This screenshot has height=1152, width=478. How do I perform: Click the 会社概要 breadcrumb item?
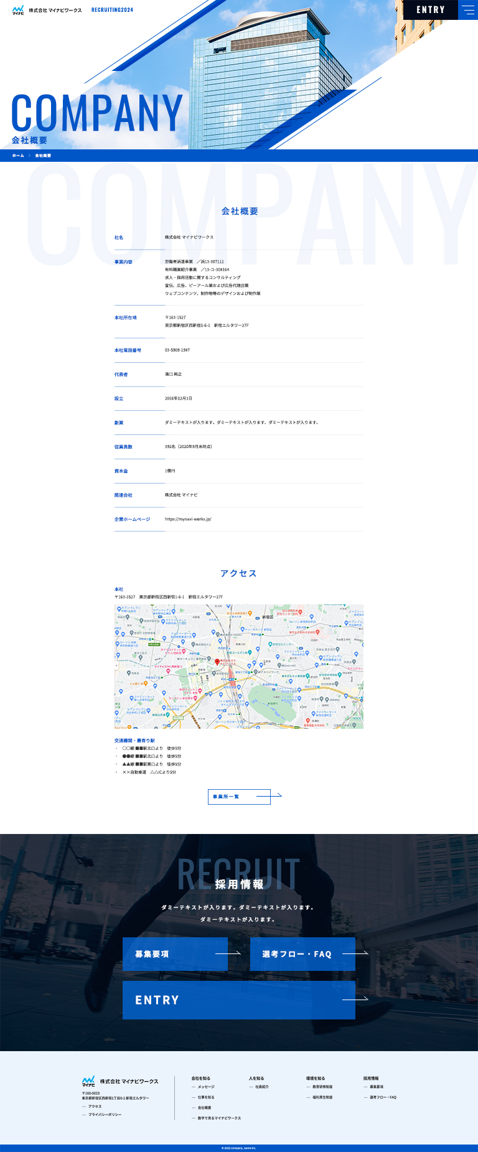pos(43,156)
